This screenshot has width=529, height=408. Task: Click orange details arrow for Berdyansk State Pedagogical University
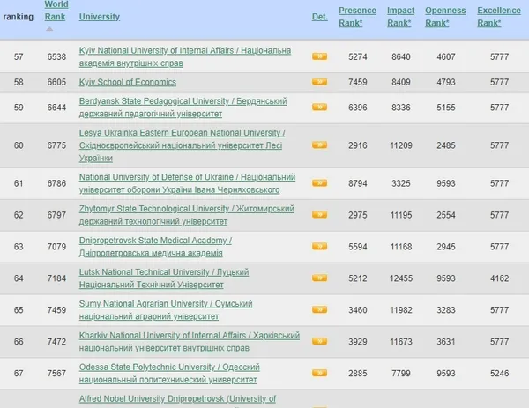coord(319,108)
